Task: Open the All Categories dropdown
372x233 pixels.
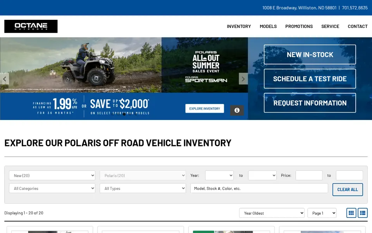Action: pos(52,188)
